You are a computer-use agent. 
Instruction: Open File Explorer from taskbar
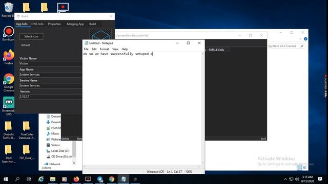tap(53, 179)
